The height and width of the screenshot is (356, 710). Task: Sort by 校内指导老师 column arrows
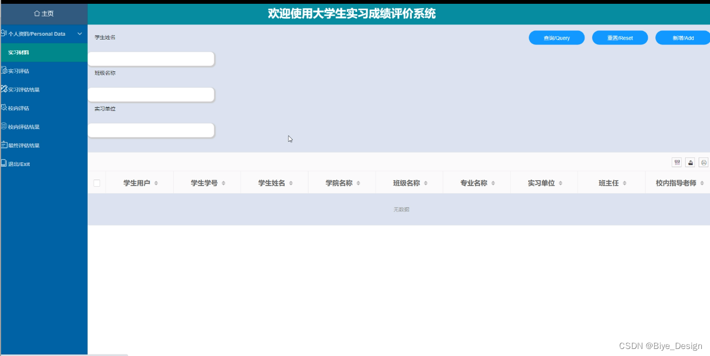[702, 183]
